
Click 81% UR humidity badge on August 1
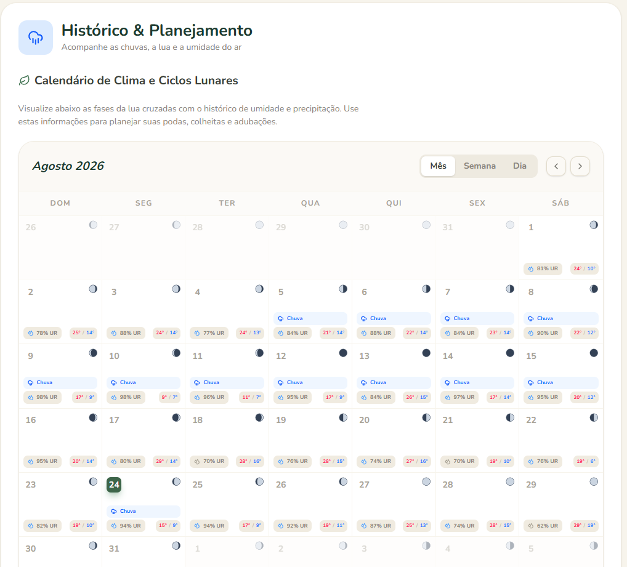(x=543, y=268)
